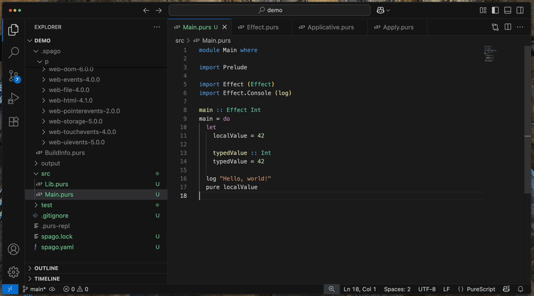Screen dimensions: 534x296
Task: Open Lib.purs in the explorer
Action: click(96, 184)
